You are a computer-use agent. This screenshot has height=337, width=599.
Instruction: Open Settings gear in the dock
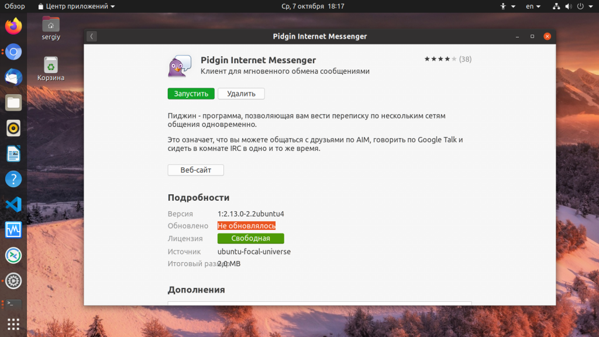(13, 281)
